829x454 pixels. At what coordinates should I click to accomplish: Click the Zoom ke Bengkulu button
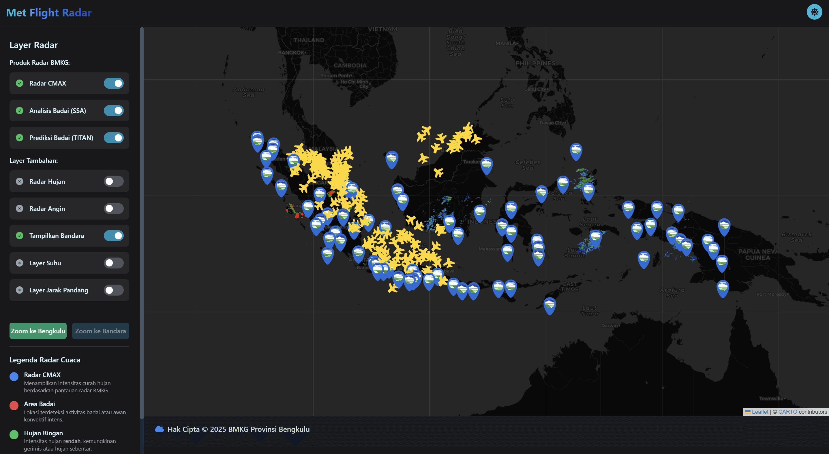(x=38, y=331)
